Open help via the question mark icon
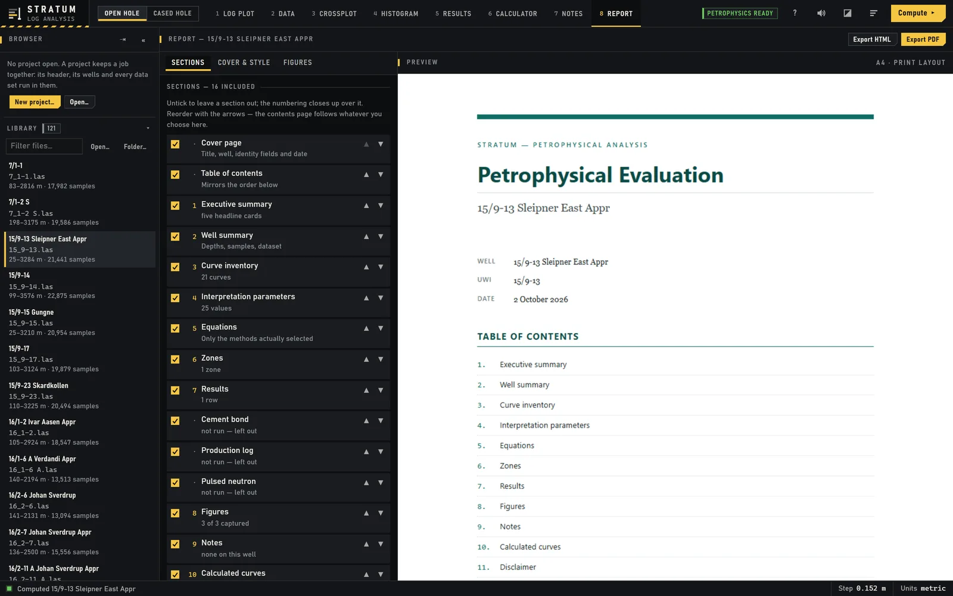 795,13
